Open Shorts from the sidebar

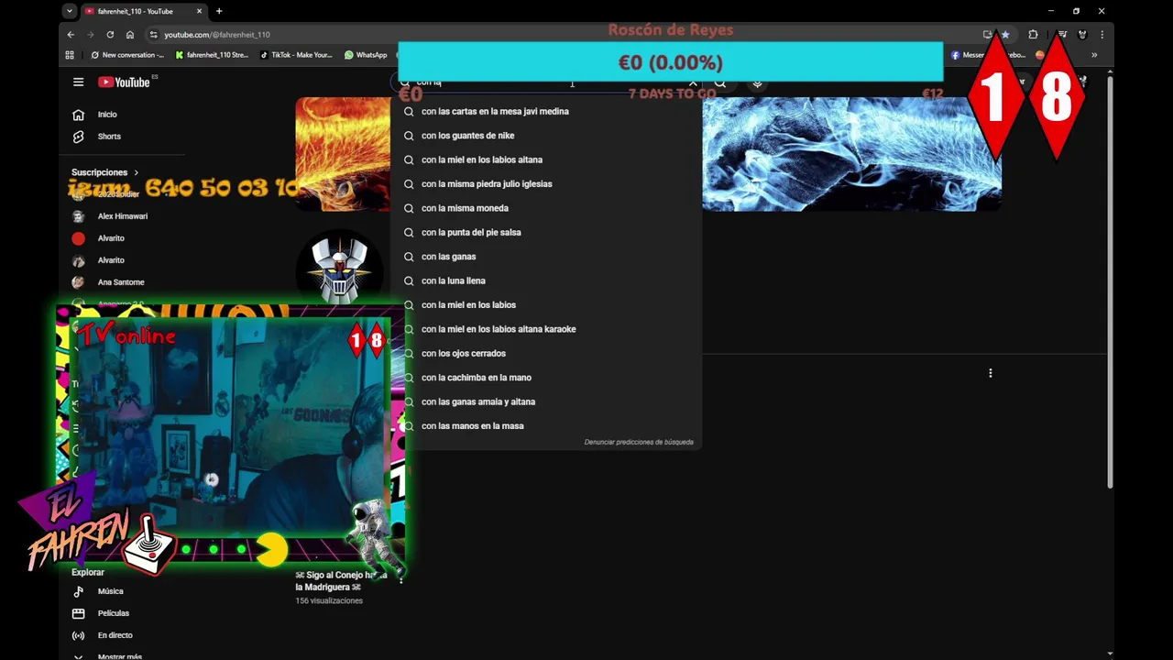109,137
